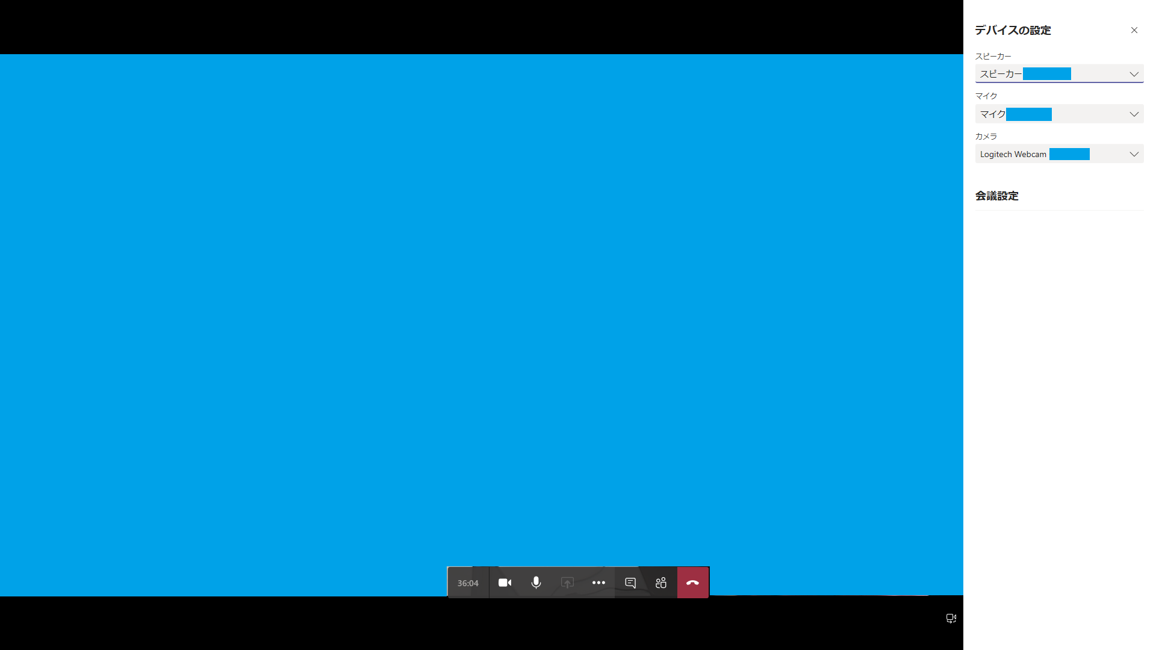The image size is (1156, 650).
Task: Show the meeting chat panel
Action: 630,583
